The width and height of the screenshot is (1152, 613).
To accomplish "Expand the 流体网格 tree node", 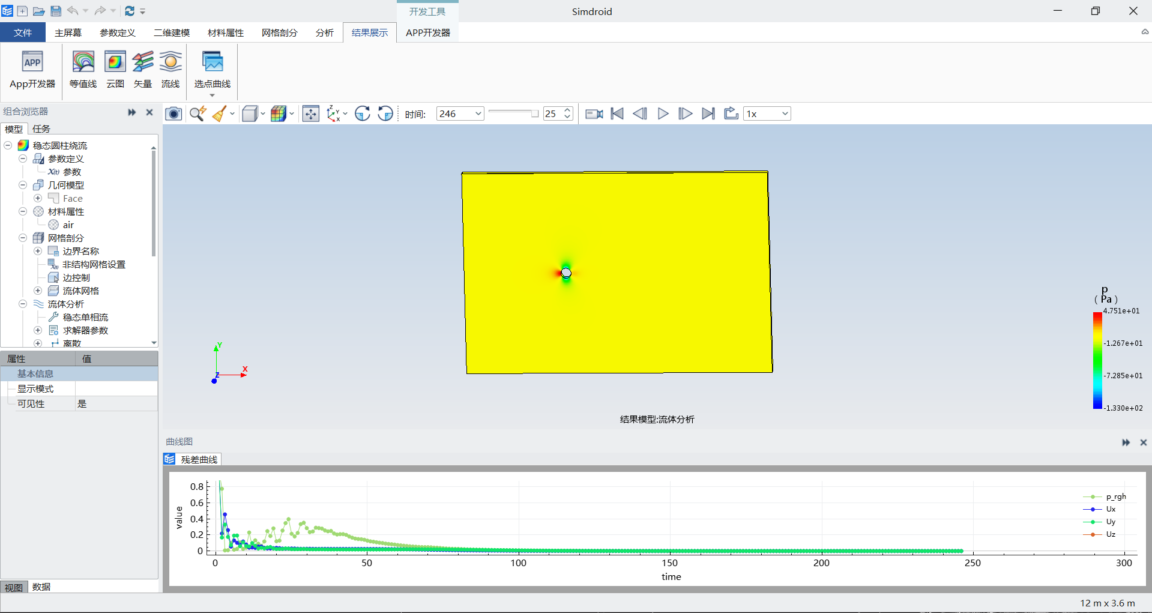I will (x=38, y=291).
